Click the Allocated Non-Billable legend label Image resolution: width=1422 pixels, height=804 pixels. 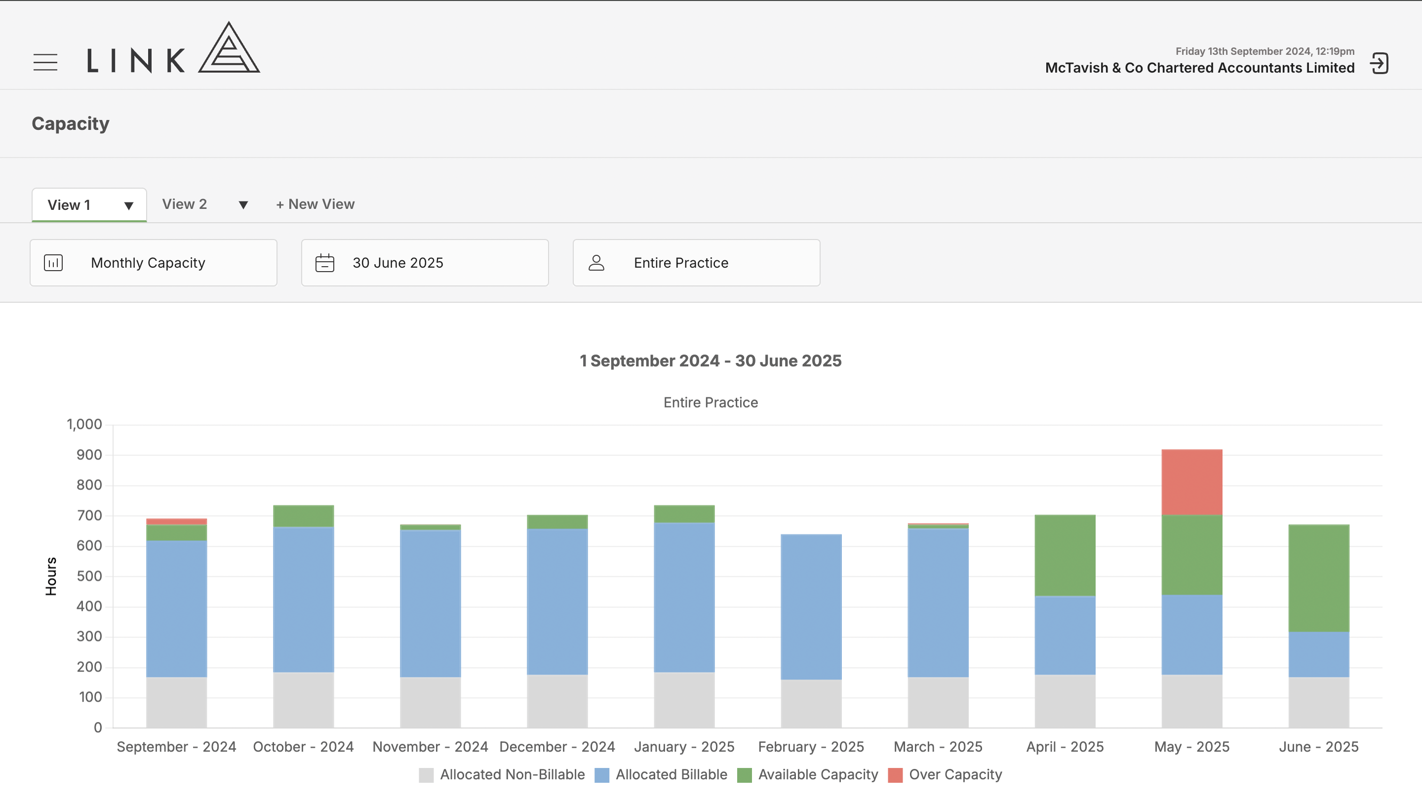513,775
